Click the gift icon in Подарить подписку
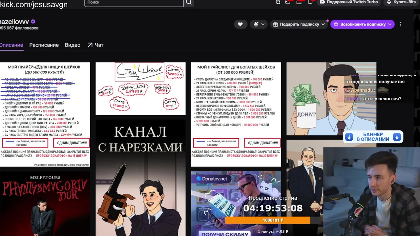420x236 pixels. click(x=276, y=24)
